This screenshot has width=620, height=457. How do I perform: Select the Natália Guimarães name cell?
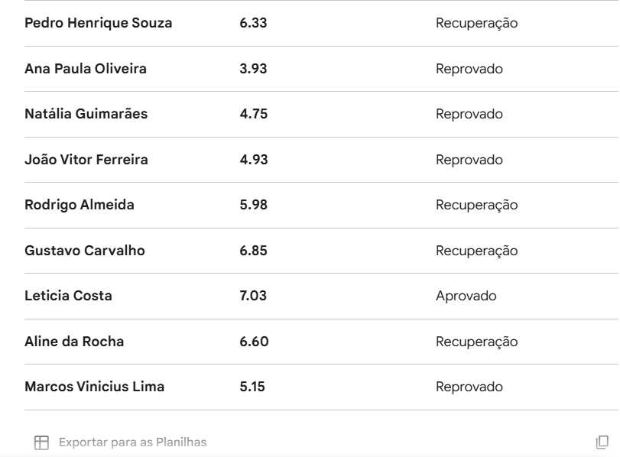86,115
